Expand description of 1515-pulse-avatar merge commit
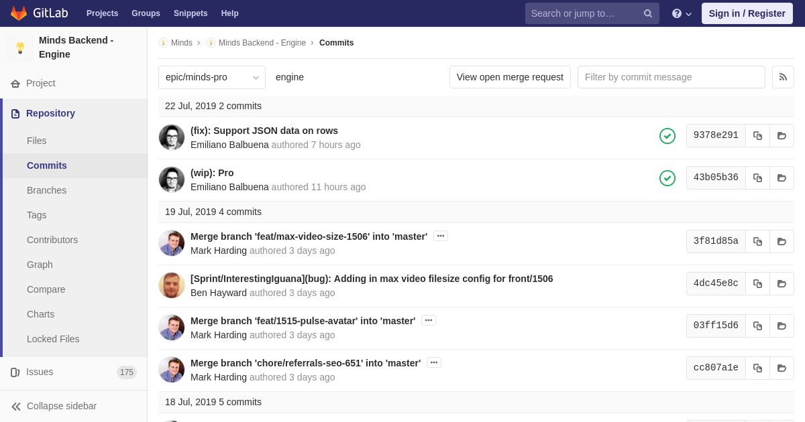The width and height of the screenshot is (805, 422). (429, 320)
